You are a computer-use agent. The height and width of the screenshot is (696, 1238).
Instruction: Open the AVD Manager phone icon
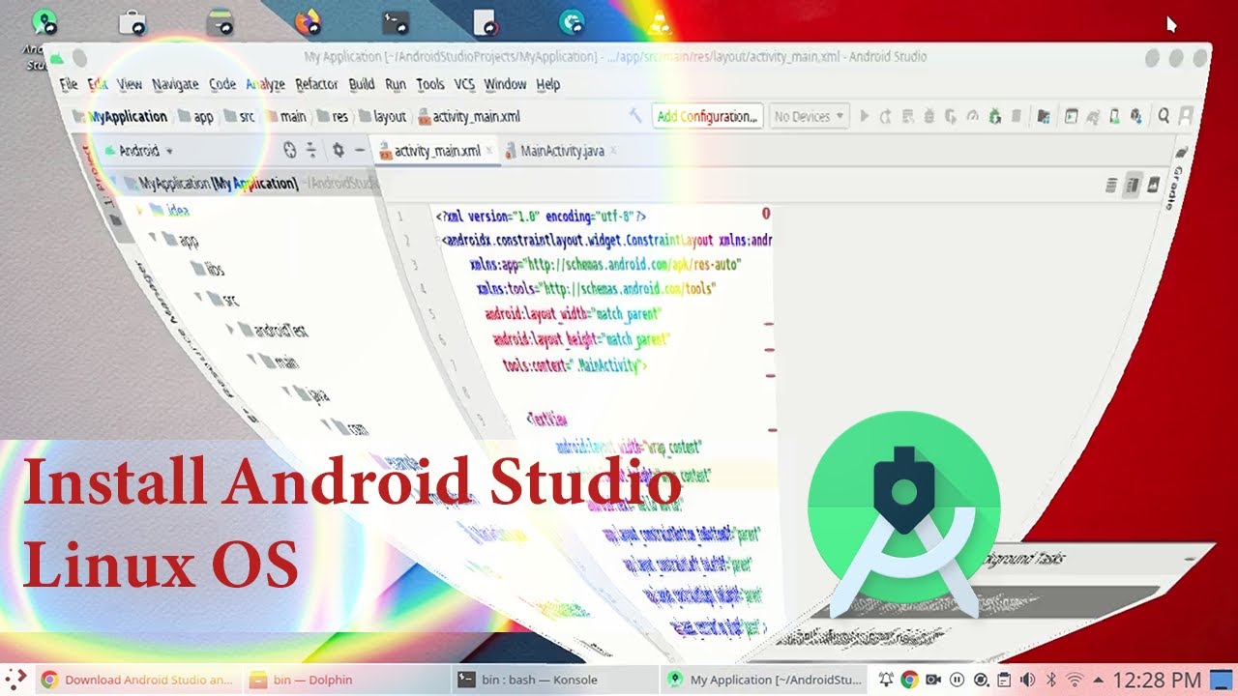click(x=1115, y=116)
